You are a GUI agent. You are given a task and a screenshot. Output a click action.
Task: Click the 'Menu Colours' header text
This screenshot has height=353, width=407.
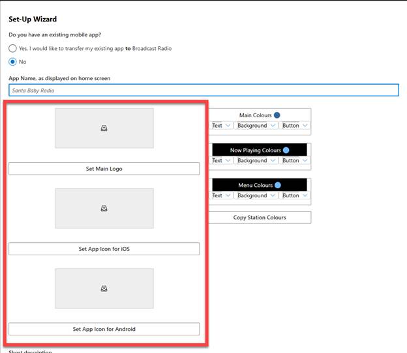(256, 185)
